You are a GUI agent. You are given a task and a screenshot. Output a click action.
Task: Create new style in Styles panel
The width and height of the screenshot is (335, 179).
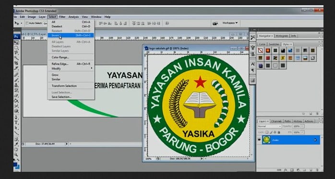click(311, 114)
